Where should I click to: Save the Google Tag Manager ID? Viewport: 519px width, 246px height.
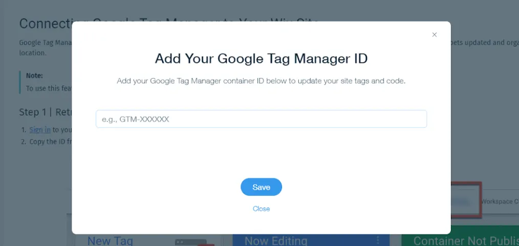(x=261, y=187)
